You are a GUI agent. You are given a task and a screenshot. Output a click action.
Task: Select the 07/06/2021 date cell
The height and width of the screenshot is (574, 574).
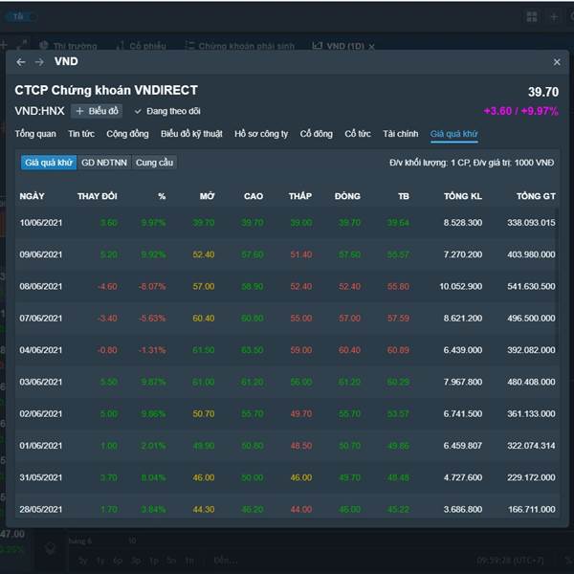tap(40, 319)
